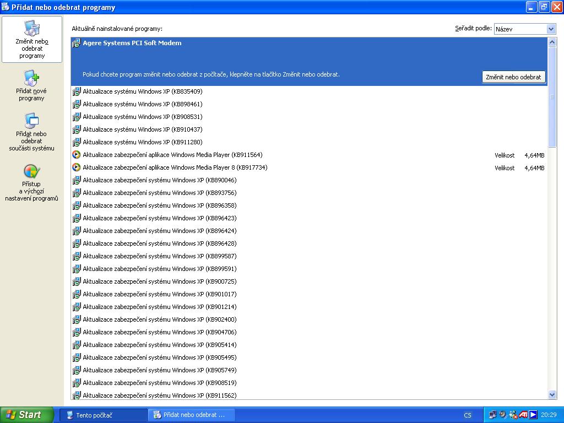Screen dimensions: 564x423
Task: Select security update (KB904706) row
Action: (x=309, y=332)
